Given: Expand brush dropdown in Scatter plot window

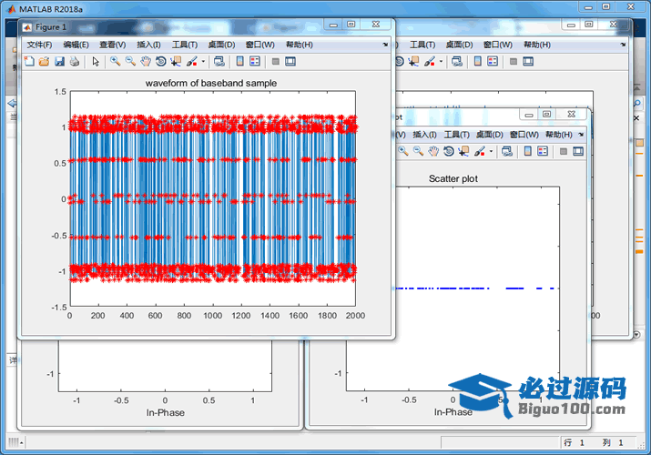Looking at the screenshot, I should (493, 151).
